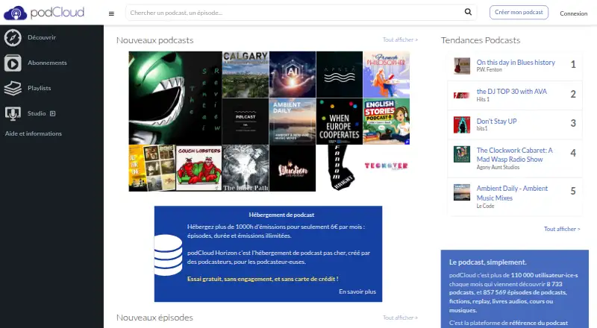Click Le Code author text
The height and width of the screenshot is (328, 597).
485,206
